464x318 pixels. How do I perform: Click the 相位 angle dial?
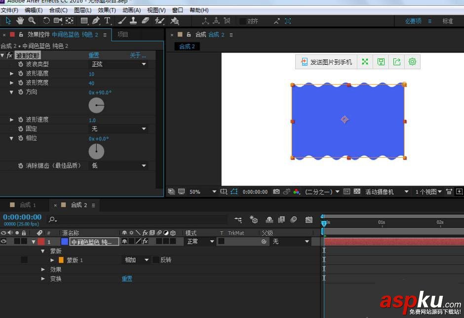point(96,151)
